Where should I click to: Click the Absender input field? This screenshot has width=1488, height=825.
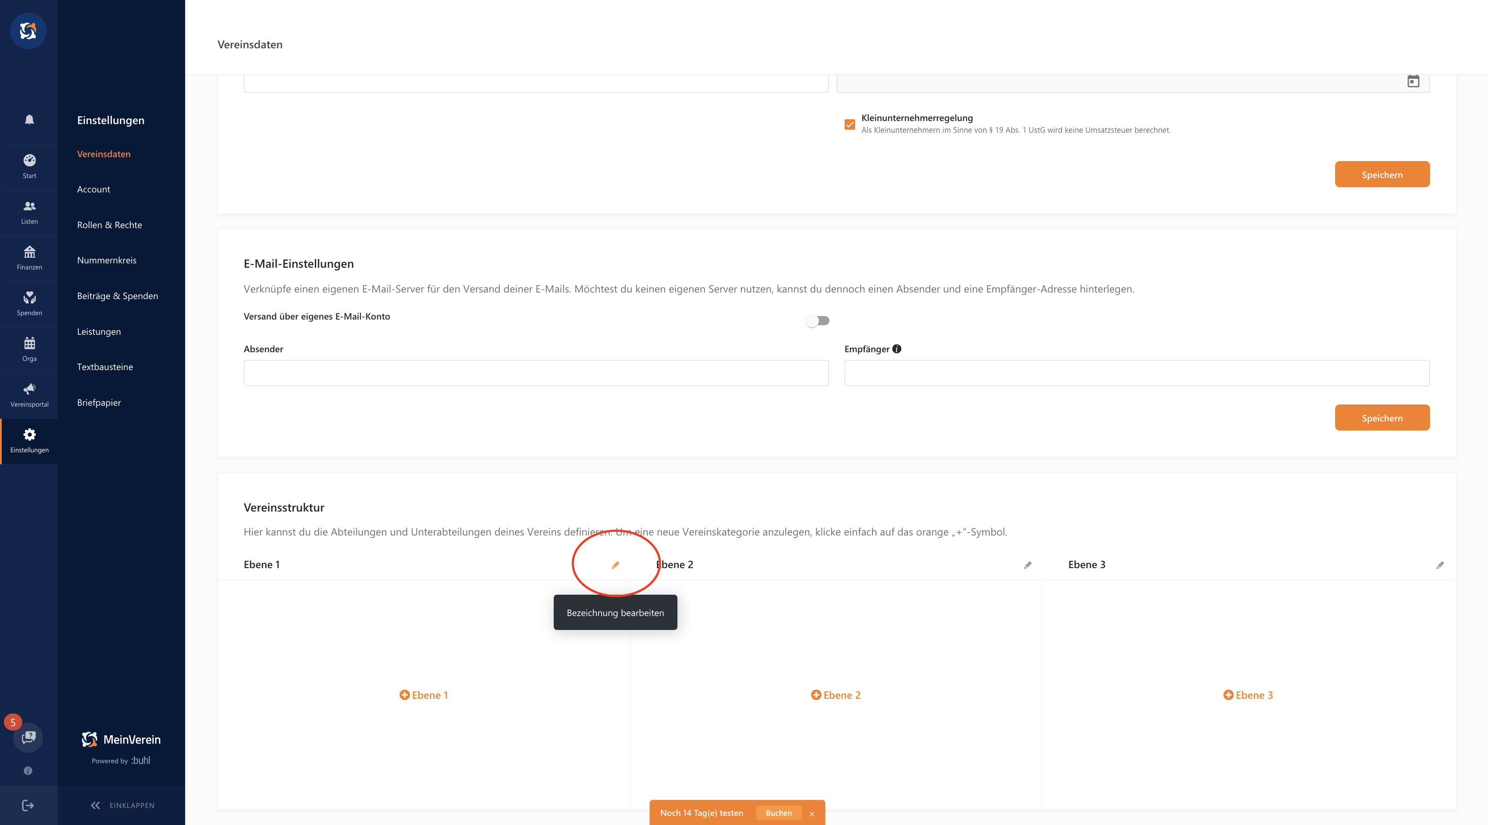[536, 373]
